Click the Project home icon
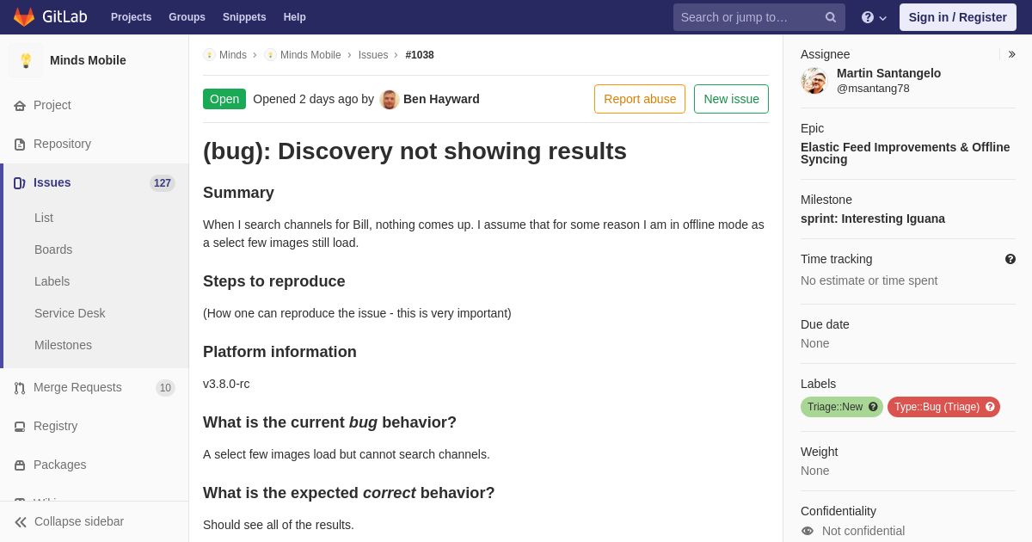Image resolution: width=1032 pixels, height=542 pixels. coord(20,106)
